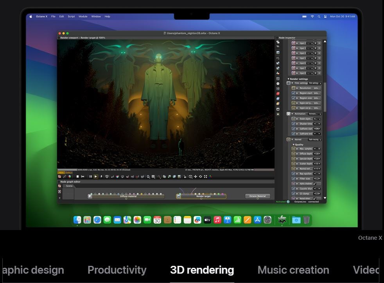Click the stop render square icon
Screen dimensions: 384x283
click(77, 177)
